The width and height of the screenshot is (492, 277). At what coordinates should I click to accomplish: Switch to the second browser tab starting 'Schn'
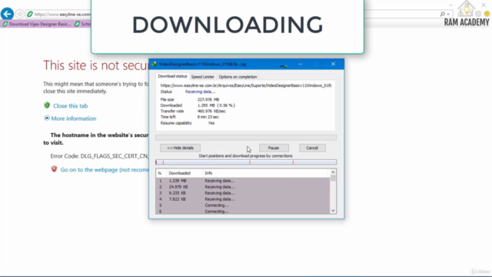[x=83, y=24]
